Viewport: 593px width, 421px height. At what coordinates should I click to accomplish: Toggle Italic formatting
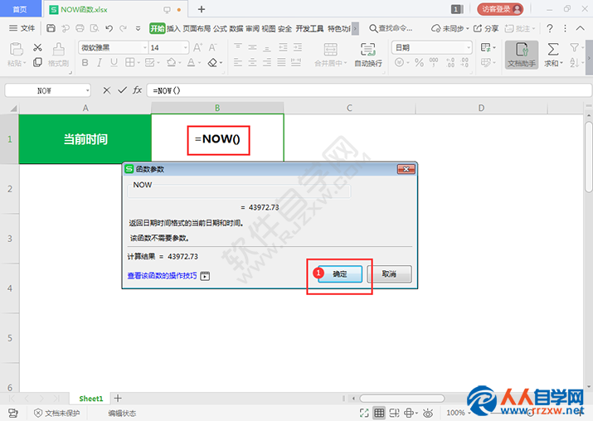(x=100, y=63)
